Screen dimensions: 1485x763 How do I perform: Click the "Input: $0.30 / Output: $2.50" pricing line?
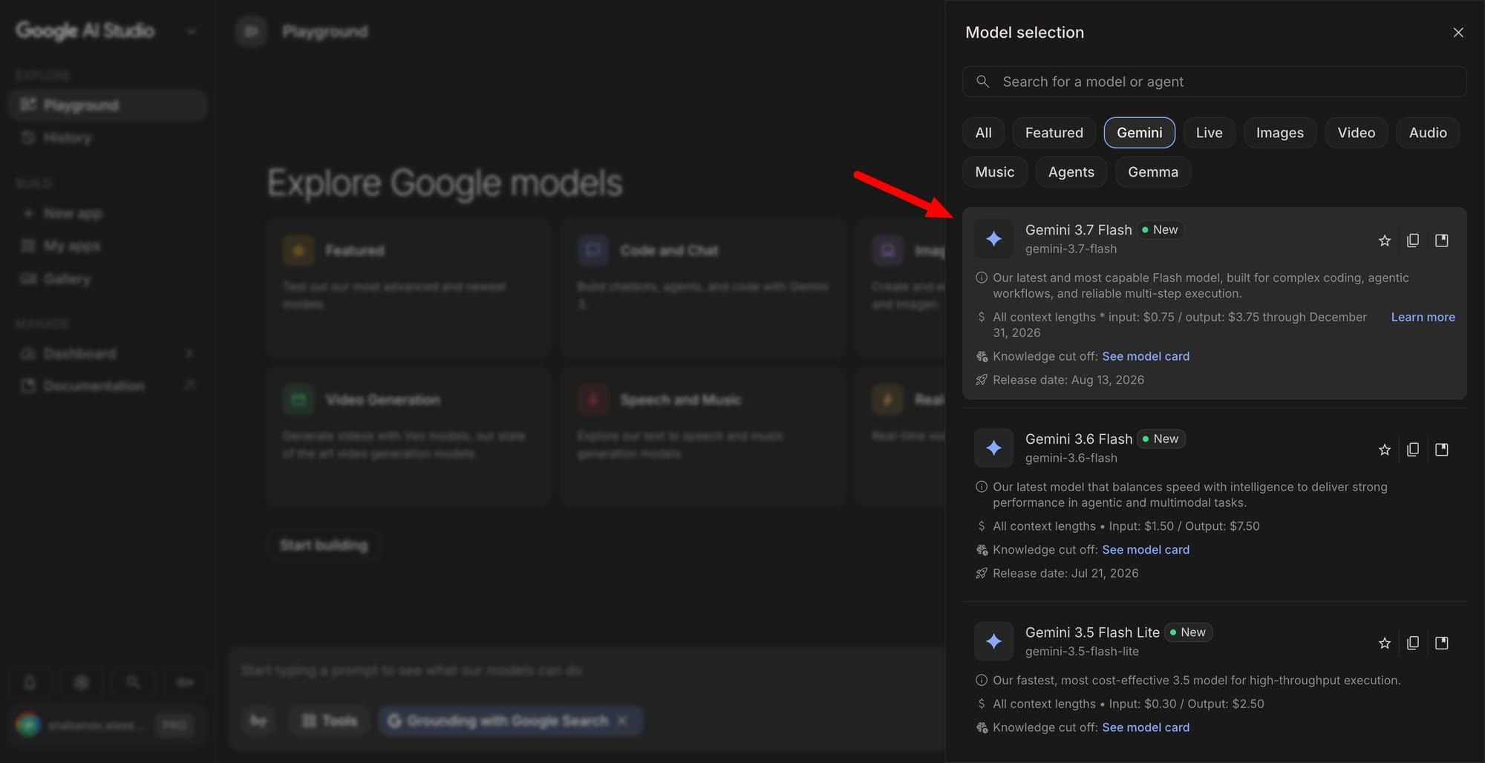(1187, 704)
